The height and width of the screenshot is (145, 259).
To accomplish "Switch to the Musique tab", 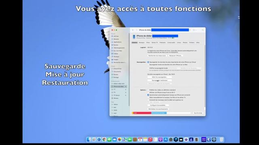I will pyautogui.click(x=142, y=43).
